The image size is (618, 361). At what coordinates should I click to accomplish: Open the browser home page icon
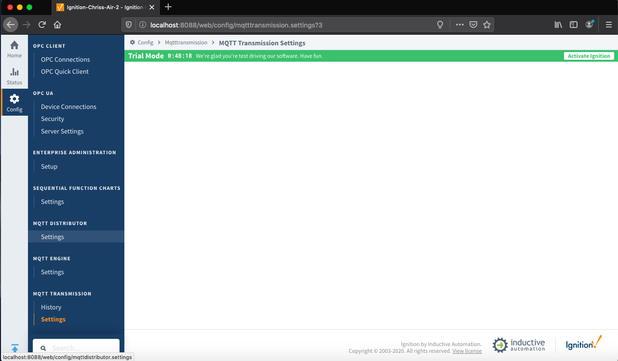pos(57,25)
